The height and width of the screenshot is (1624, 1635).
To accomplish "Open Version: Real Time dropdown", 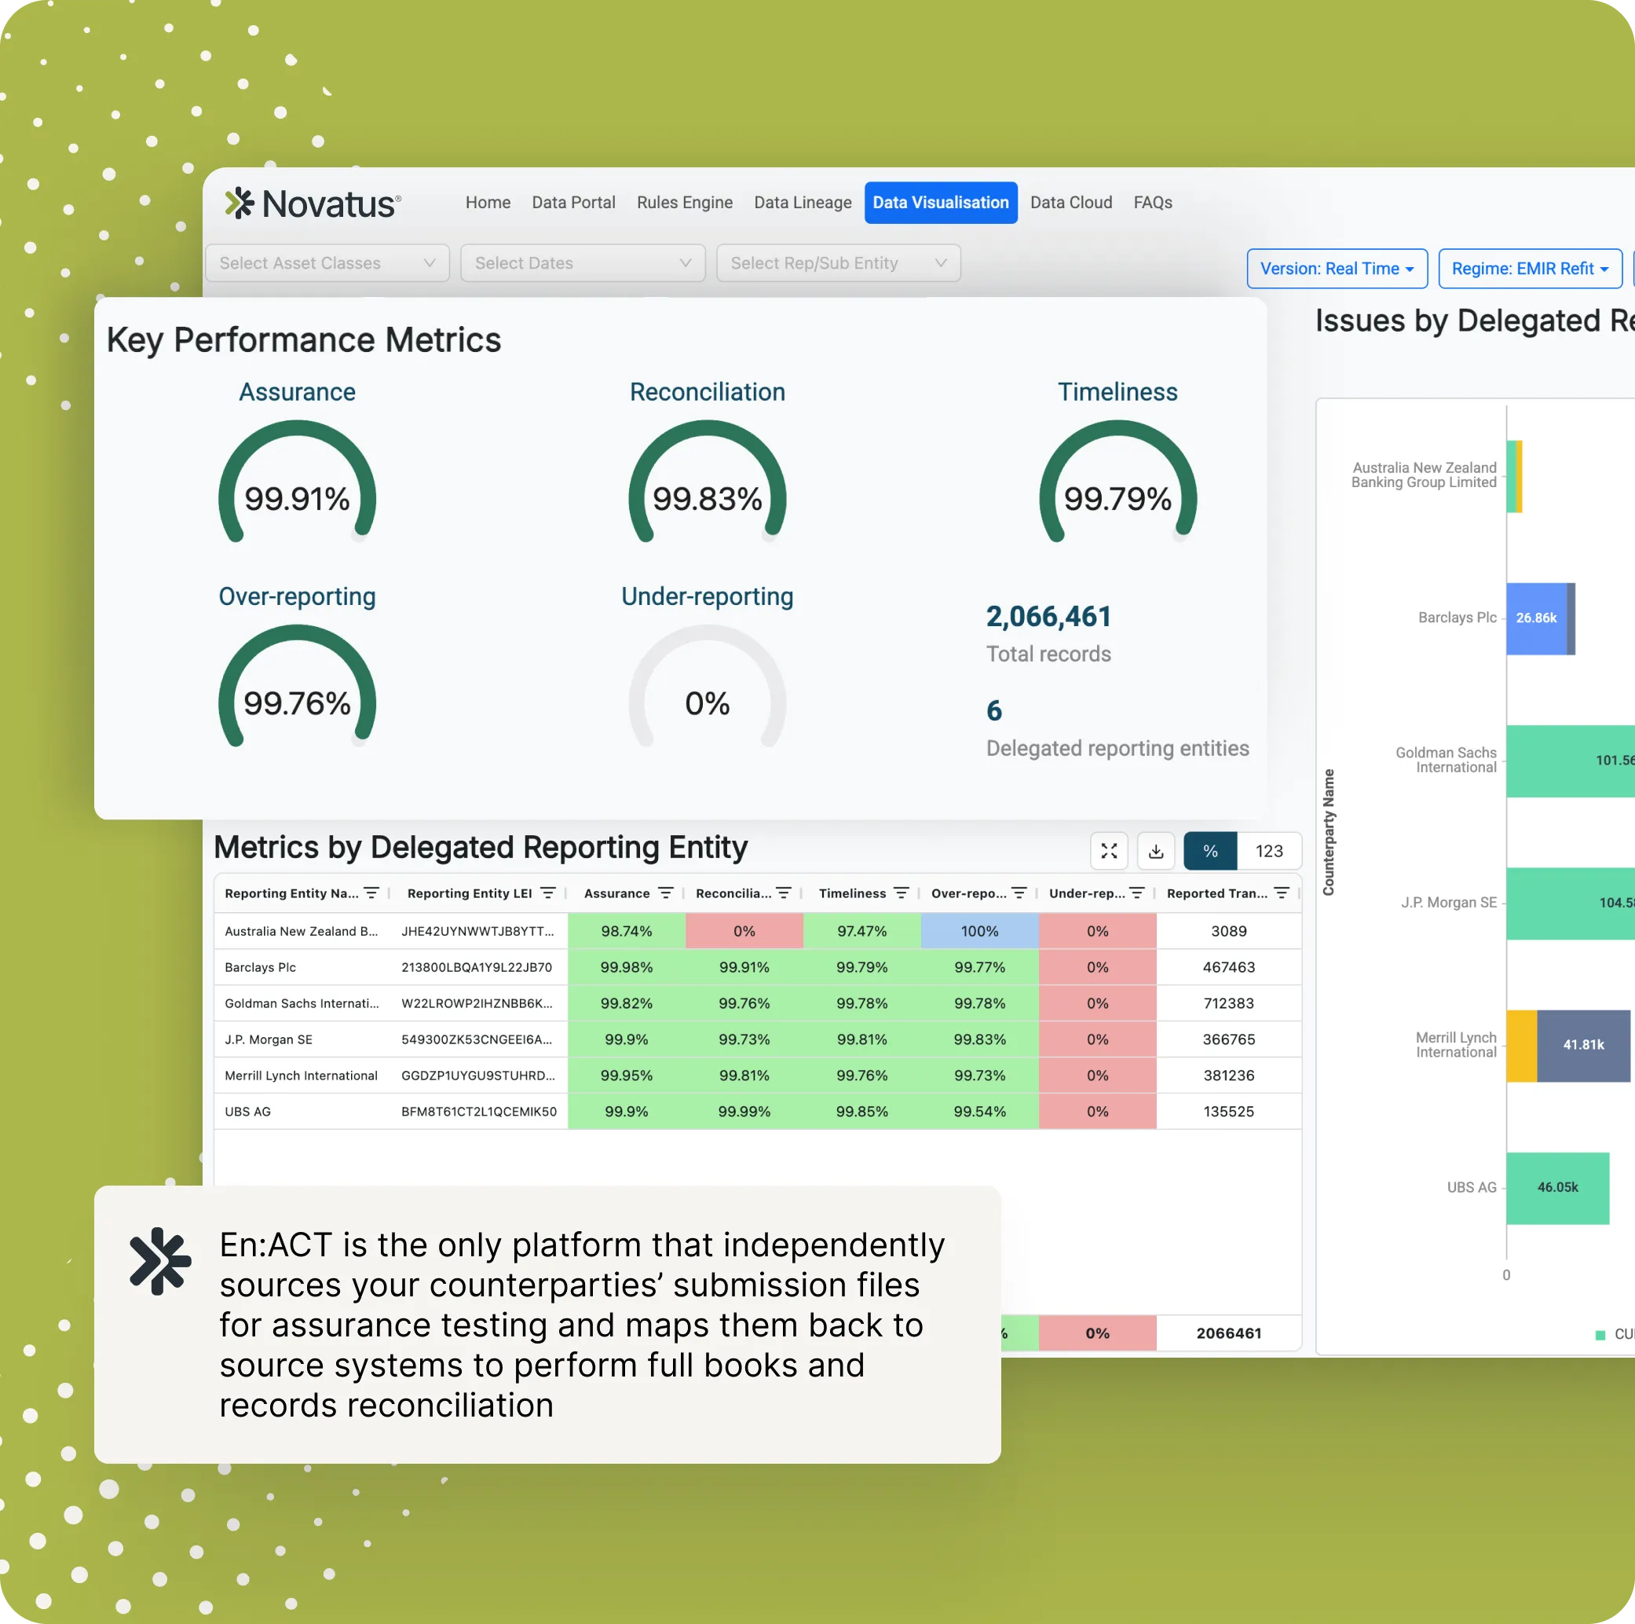I will [1337, 269].
